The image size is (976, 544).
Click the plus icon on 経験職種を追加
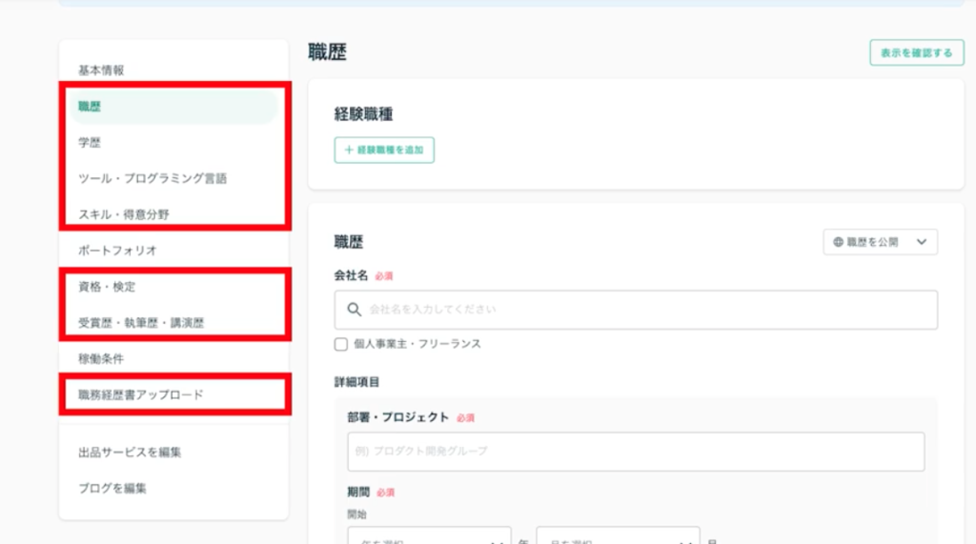pyautogui.click(x=349, y=151)
